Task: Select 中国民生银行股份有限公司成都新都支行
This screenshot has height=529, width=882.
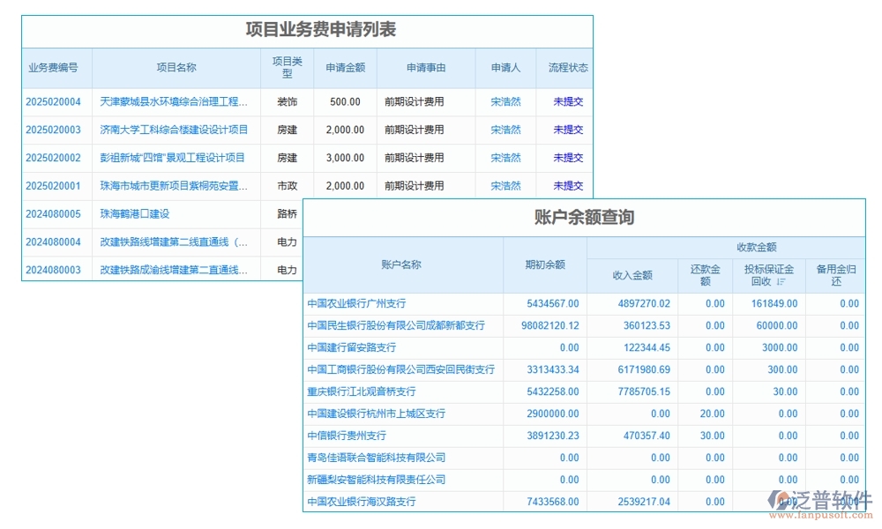Action: click(x=394, y=325)
